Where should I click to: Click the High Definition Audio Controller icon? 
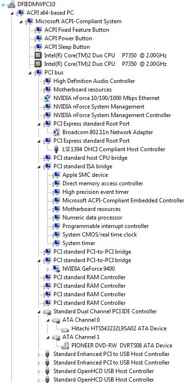coord(47,81)
